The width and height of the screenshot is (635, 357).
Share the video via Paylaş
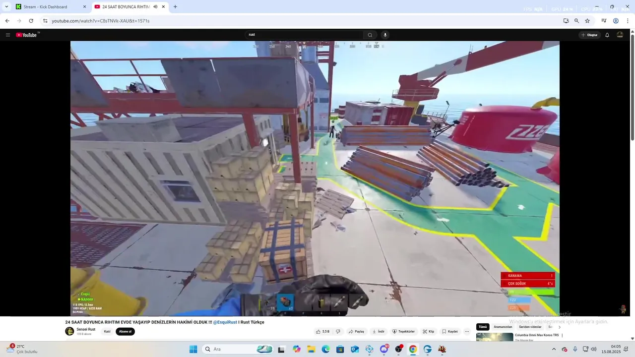[356, 331]
